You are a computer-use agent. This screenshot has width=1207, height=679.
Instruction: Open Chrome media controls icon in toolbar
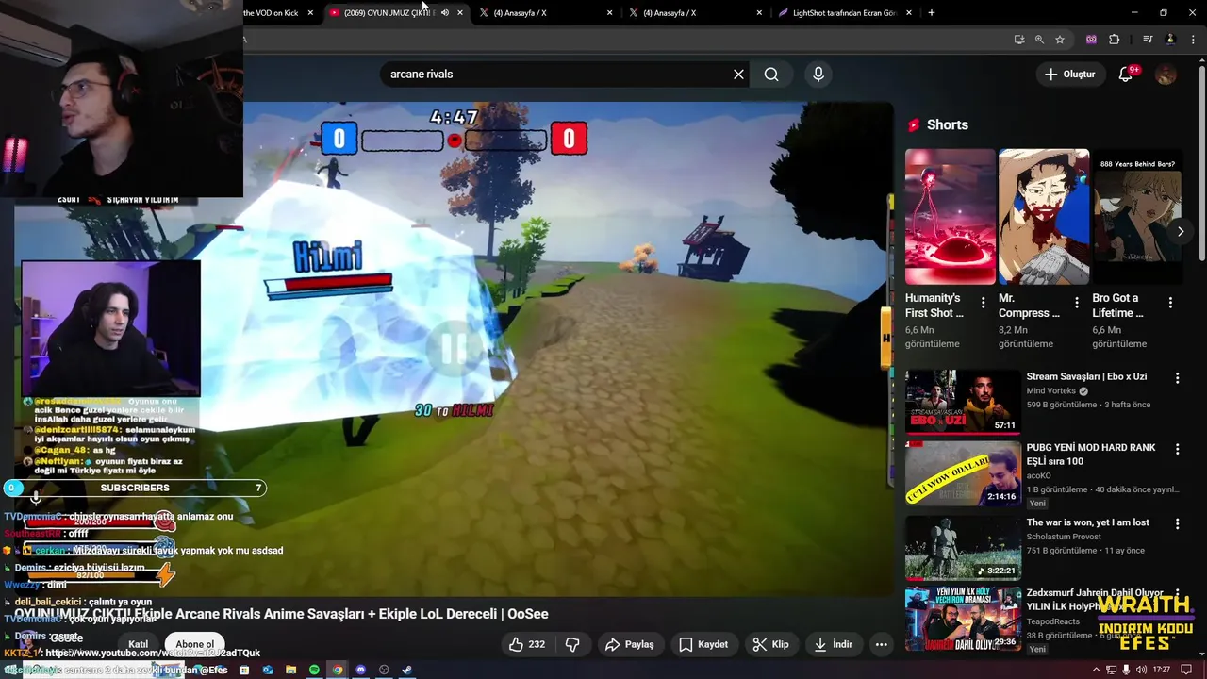(x=1148, y=40)
